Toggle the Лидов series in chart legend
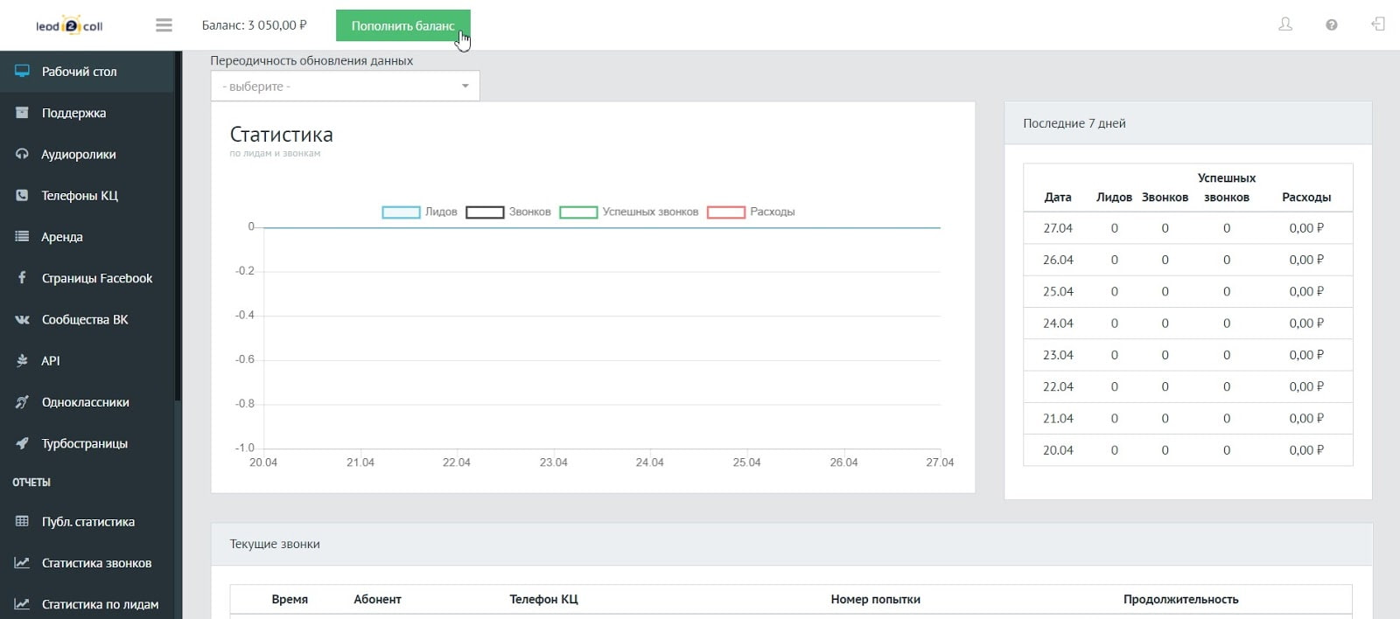This screenshot has height=619, width=1400. [x=401, y=212]
